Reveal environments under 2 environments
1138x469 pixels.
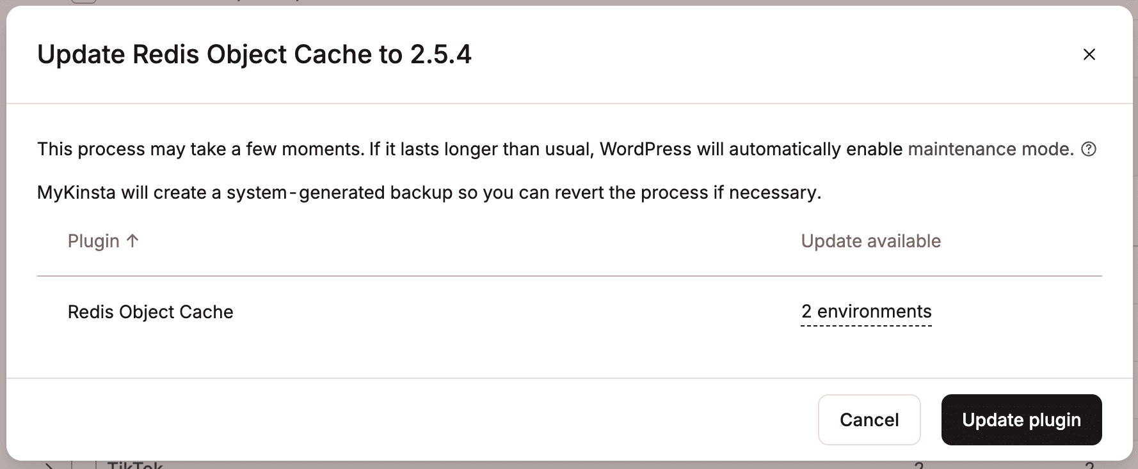click(866, 312)
